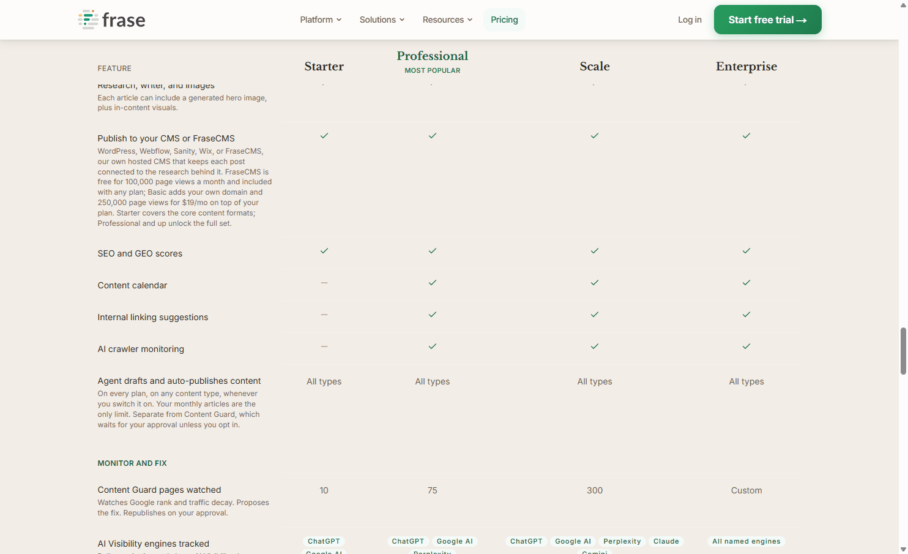Click 'Internal linking suggestions' feature

[x=152, y=317]
